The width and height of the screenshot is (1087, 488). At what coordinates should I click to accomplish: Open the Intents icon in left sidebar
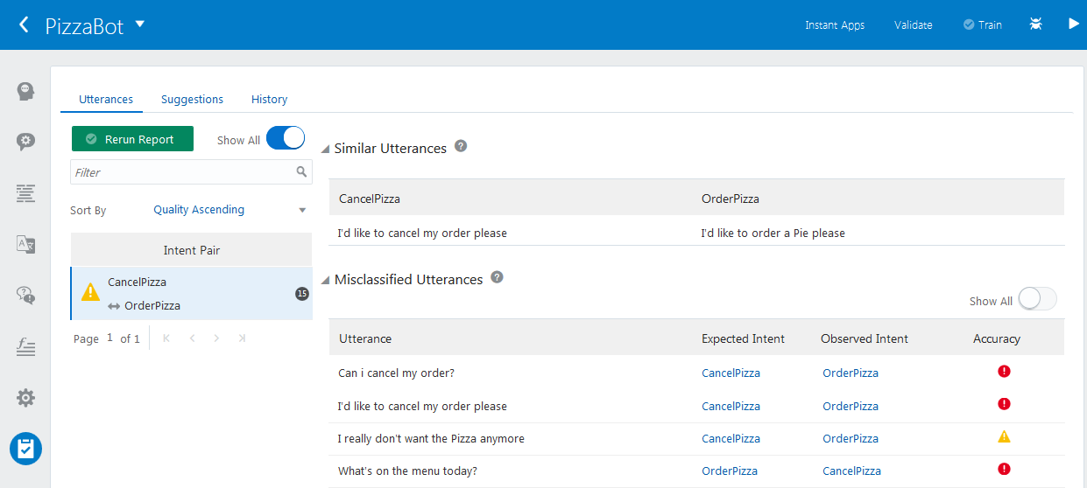(x=26, y=91)
